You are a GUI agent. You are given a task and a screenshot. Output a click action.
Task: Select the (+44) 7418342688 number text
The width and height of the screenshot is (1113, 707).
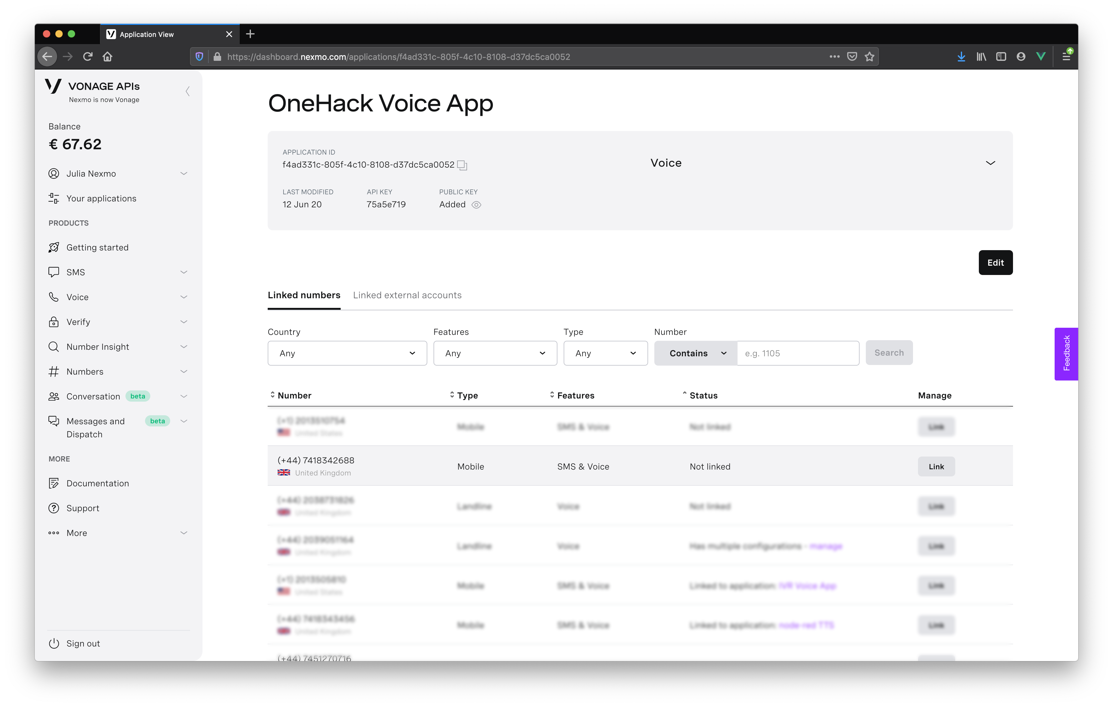coord(316,460)
